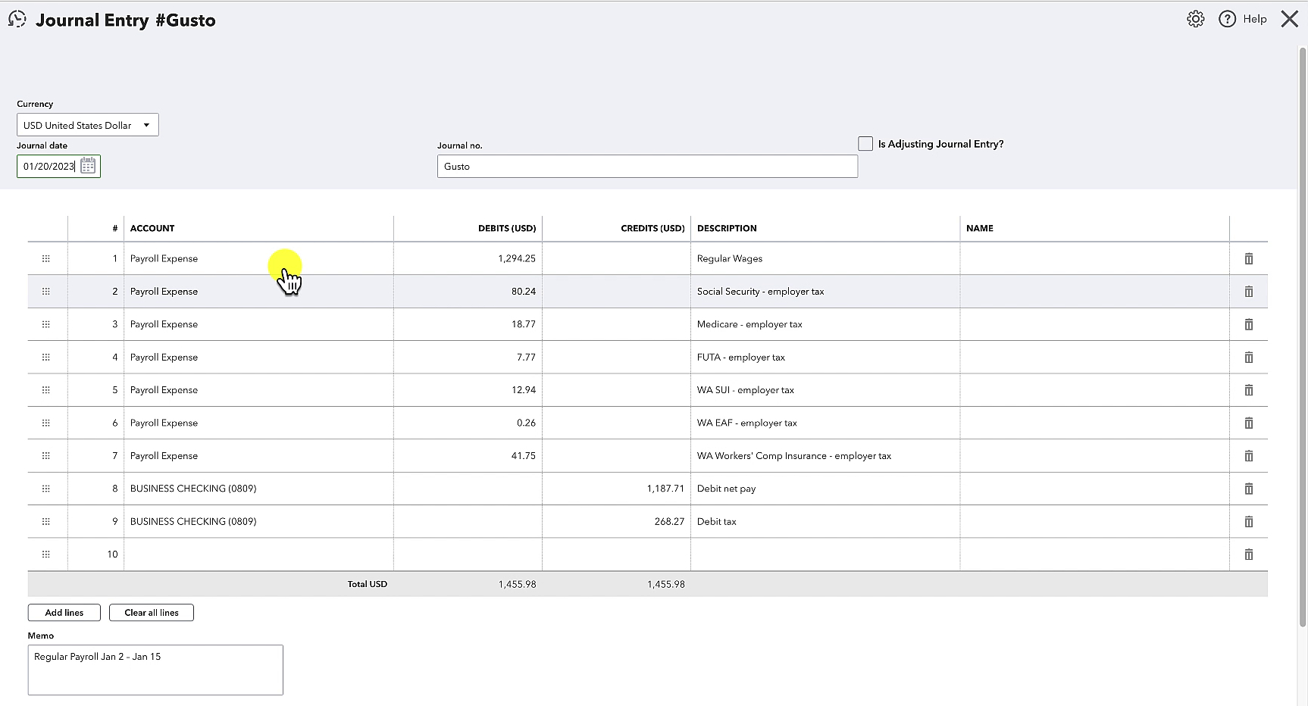The width and height of the screenshot is (1308, 706).
Task: Open recent transactions clock icon
Action: coord(17,19)
